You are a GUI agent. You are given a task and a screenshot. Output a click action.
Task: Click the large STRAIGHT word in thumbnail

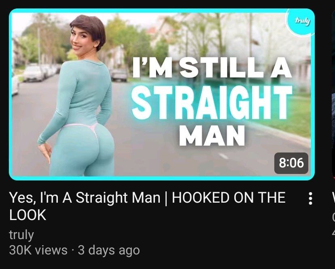[212, 102]
